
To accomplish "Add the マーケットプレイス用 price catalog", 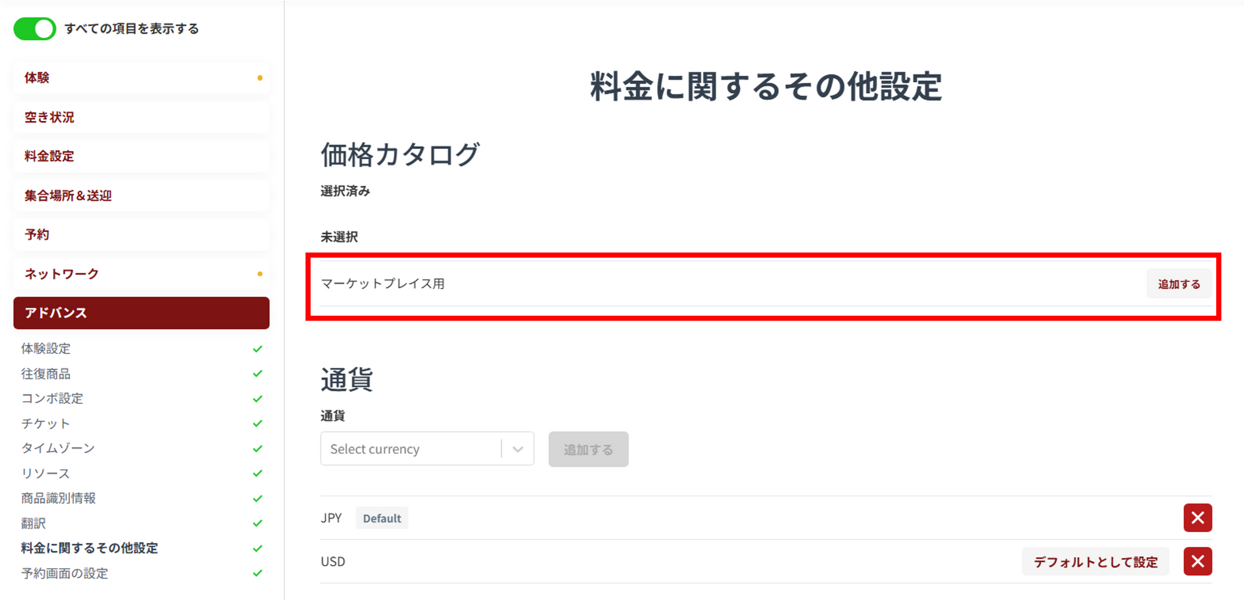I will tap(1179, 284).
